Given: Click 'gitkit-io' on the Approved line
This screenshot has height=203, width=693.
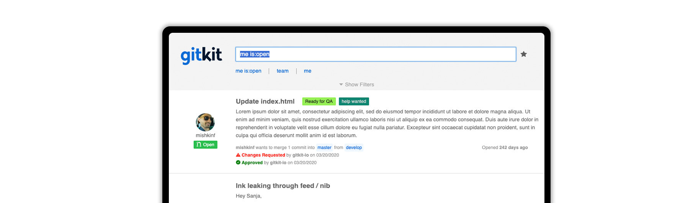Looking at the screenshot, I should (278, 163).
